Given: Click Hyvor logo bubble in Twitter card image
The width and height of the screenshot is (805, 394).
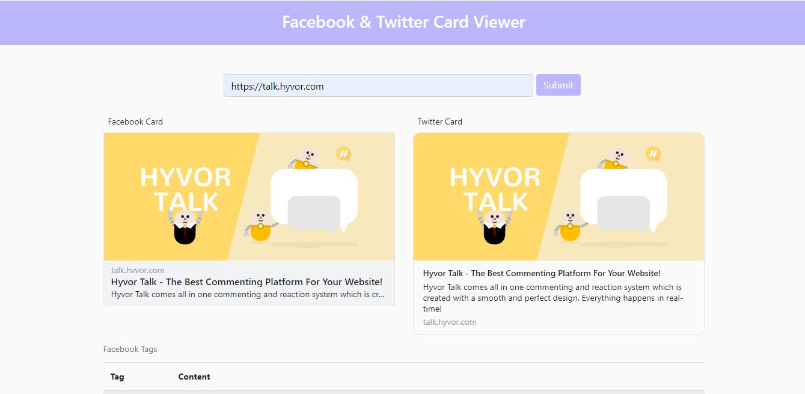Looking at the screenshot, I should coord(653,154).
